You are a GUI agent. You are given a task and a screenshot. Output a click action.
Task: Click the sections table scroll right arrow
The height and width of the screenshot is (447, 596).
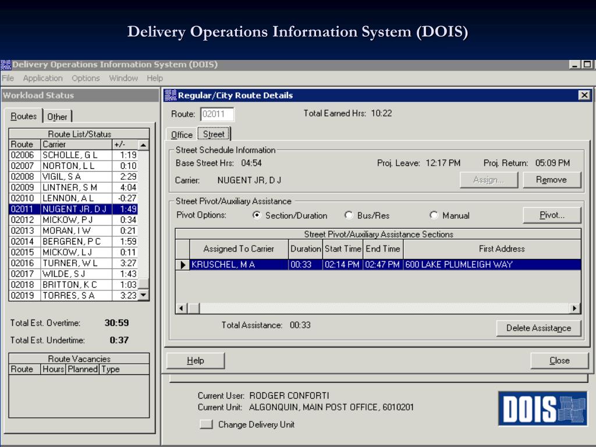click(575, 308)
